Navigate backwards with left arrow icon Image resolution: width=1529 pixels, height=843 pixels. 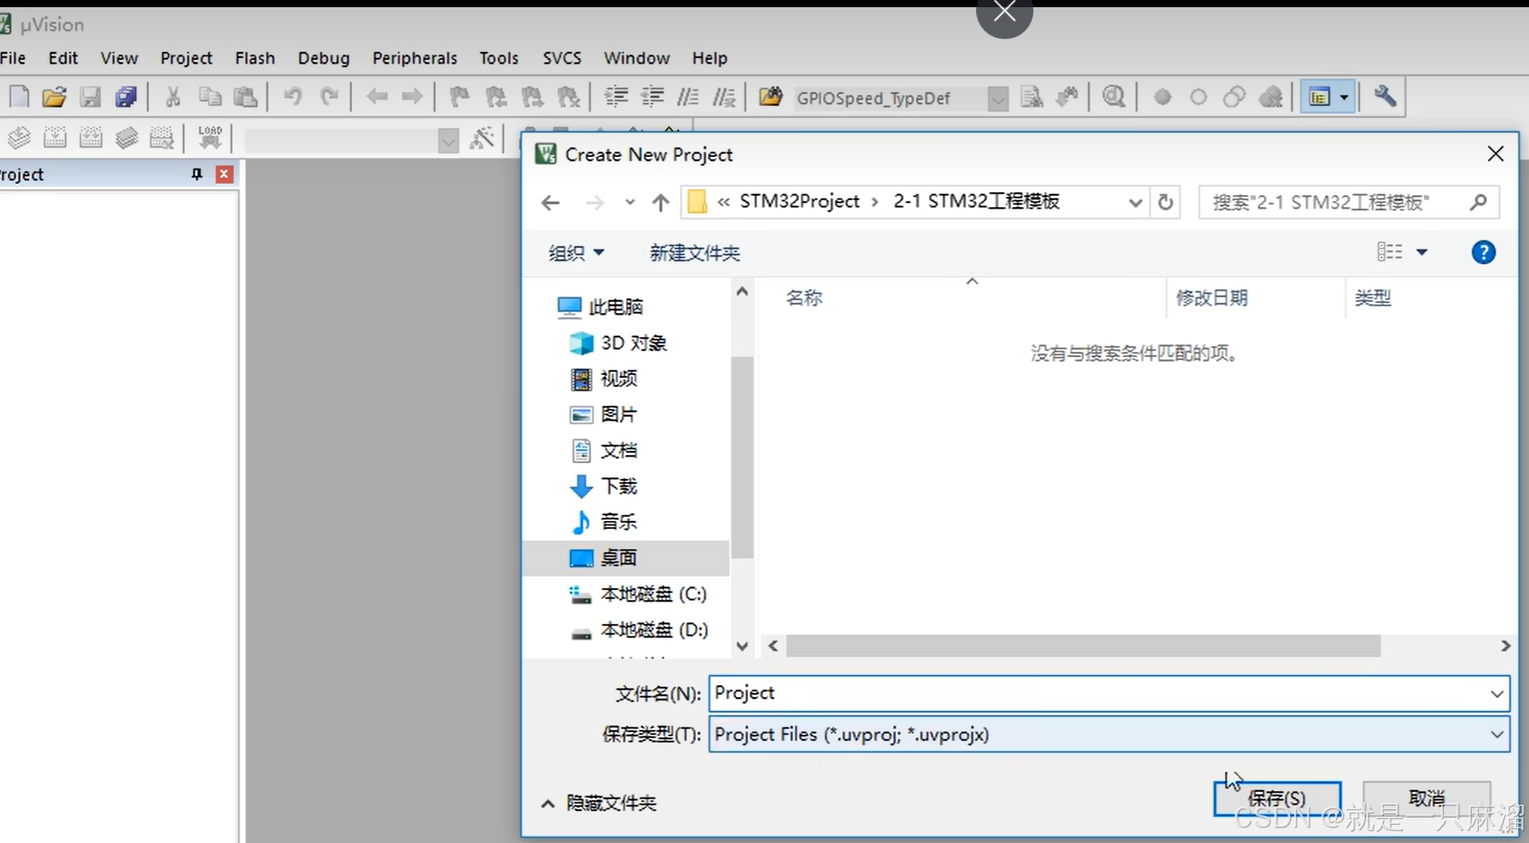[377, 97]
